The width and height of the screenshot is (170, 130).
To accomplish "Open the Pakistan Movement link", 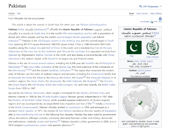I will [x=34, y=93].
